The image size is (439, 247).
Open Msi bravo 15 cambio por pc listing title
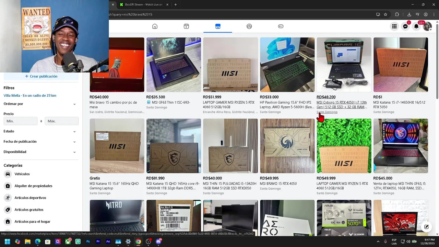point(113,105)
